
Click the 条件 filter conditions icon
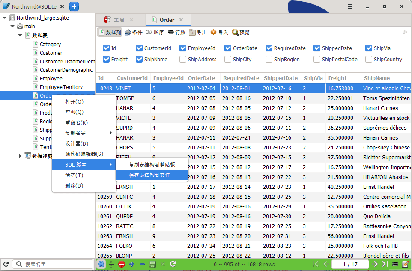coord(128,32)
